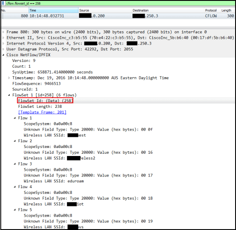
Task: Collapse the Flow 5 node
Action: pyautogui.click(x=15, y=209)
